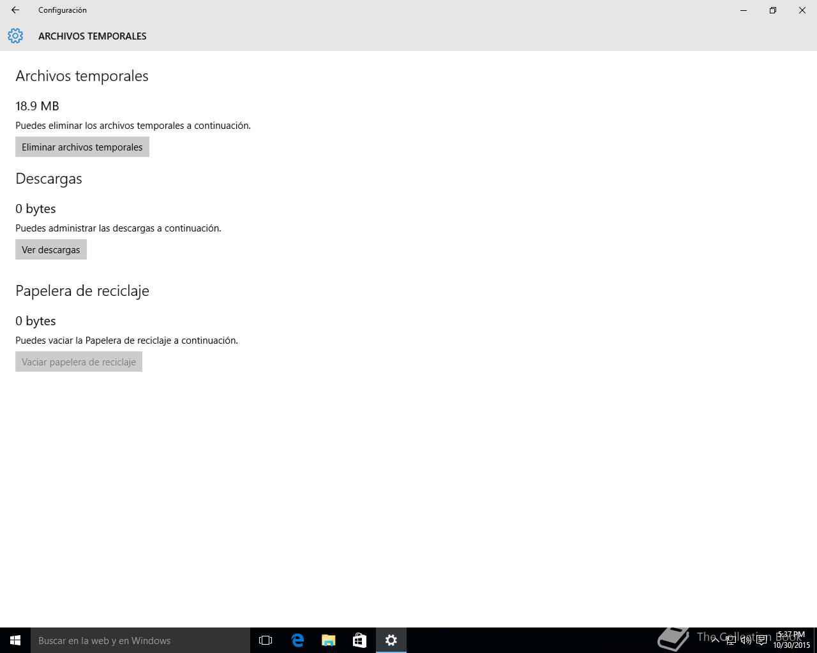The image size is (817, 653).
Task: Open Task View from the taskbar
Action: click(x=266, y=640)
